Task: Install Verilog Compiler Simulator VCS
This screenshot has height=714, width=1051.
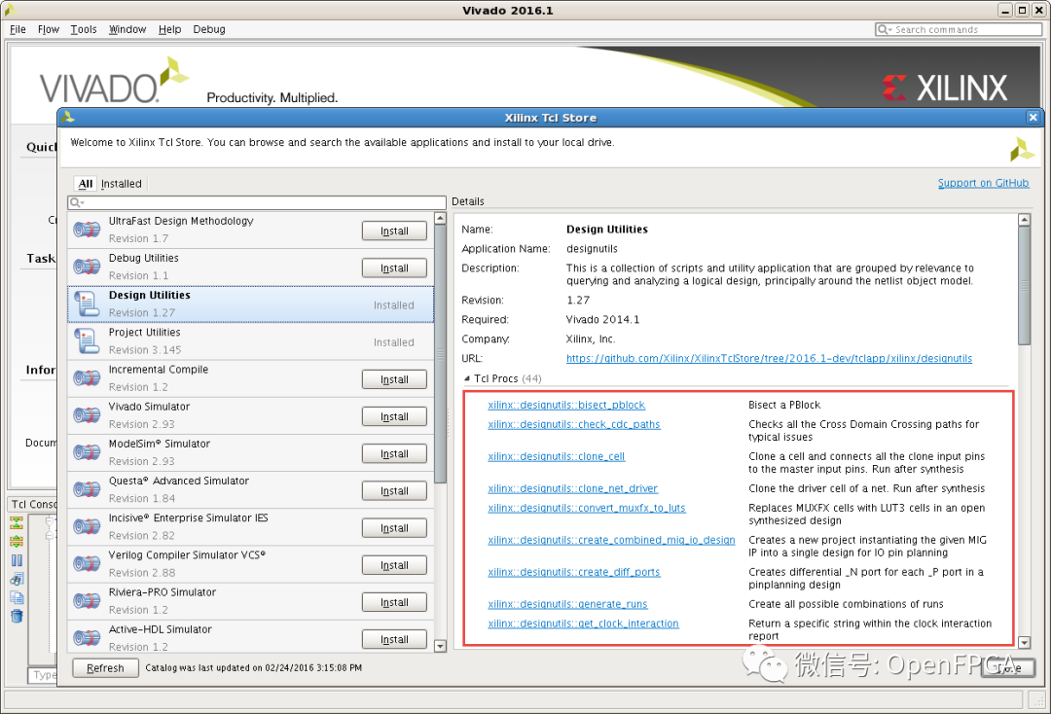Action: (x=394, y=565)
